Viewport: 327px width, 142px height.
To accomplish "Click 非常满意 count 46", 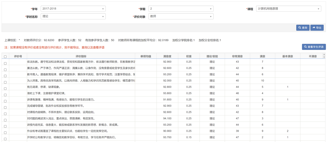I will click(237, 93).
